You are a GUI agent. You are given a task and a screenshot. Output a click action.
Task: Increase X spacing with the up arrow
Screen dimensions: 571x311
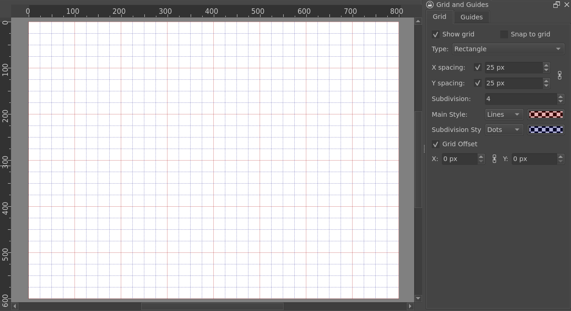click(x=546, y=65)
